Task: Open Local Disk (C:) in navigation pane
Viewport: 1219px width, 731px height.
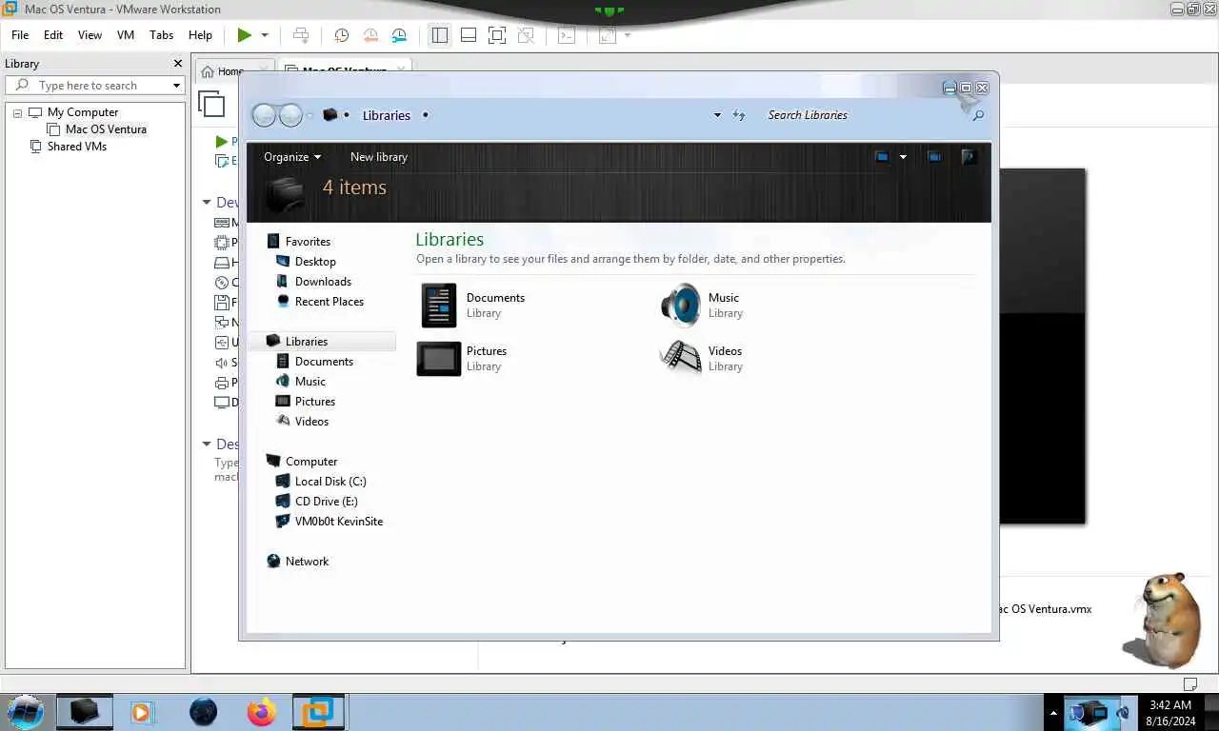Action: click(x=330, y=482)
